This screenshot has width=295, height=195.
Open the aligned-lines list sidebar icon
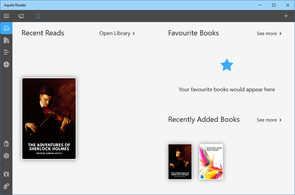coord(6,52)
